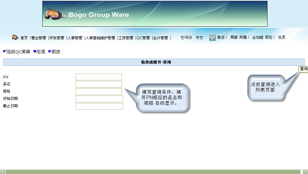This screenshot has width=308, height=174.
Task: Click the blue left arrow icon for 后退
Action: click(35, 51)
